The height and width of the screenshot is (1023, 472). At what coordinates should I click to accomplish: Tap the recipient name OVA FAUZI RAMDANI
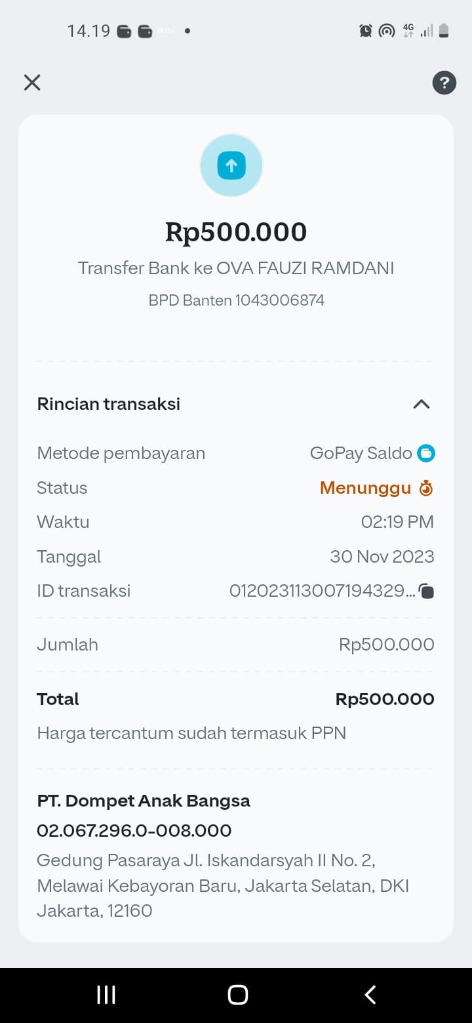pos(305,268)
